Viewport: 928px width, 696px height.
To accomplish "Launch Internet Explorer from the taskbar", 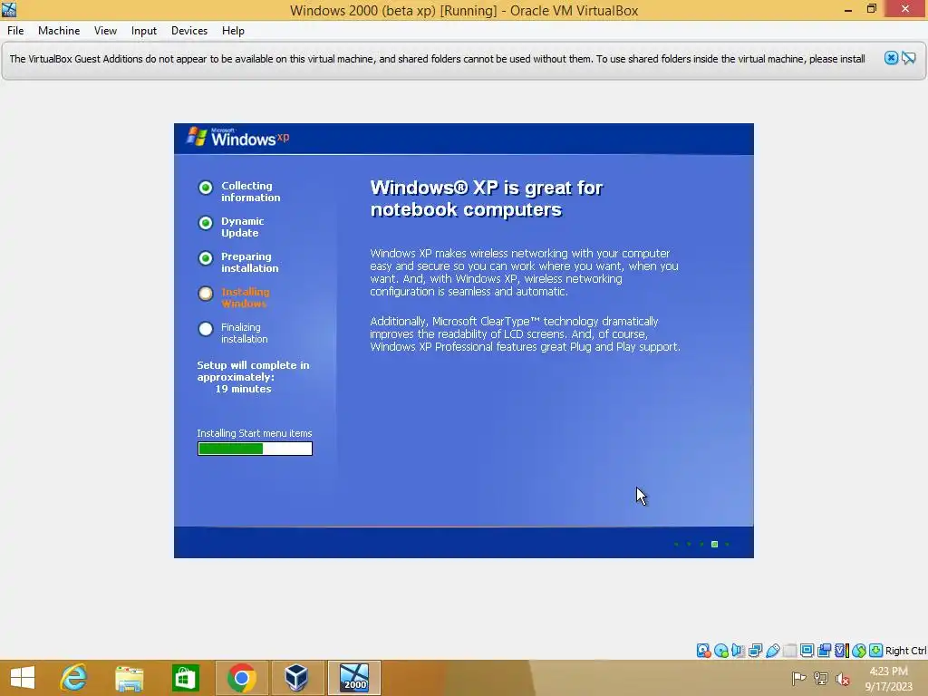I will [x=74, y=678].
